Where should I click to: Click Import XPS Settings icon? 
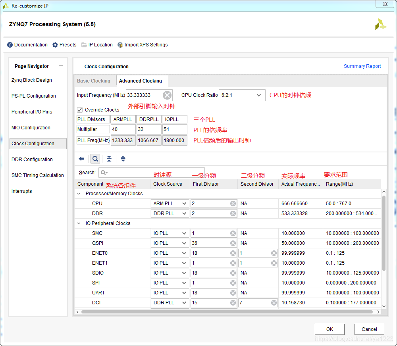[x=120, y=45]
